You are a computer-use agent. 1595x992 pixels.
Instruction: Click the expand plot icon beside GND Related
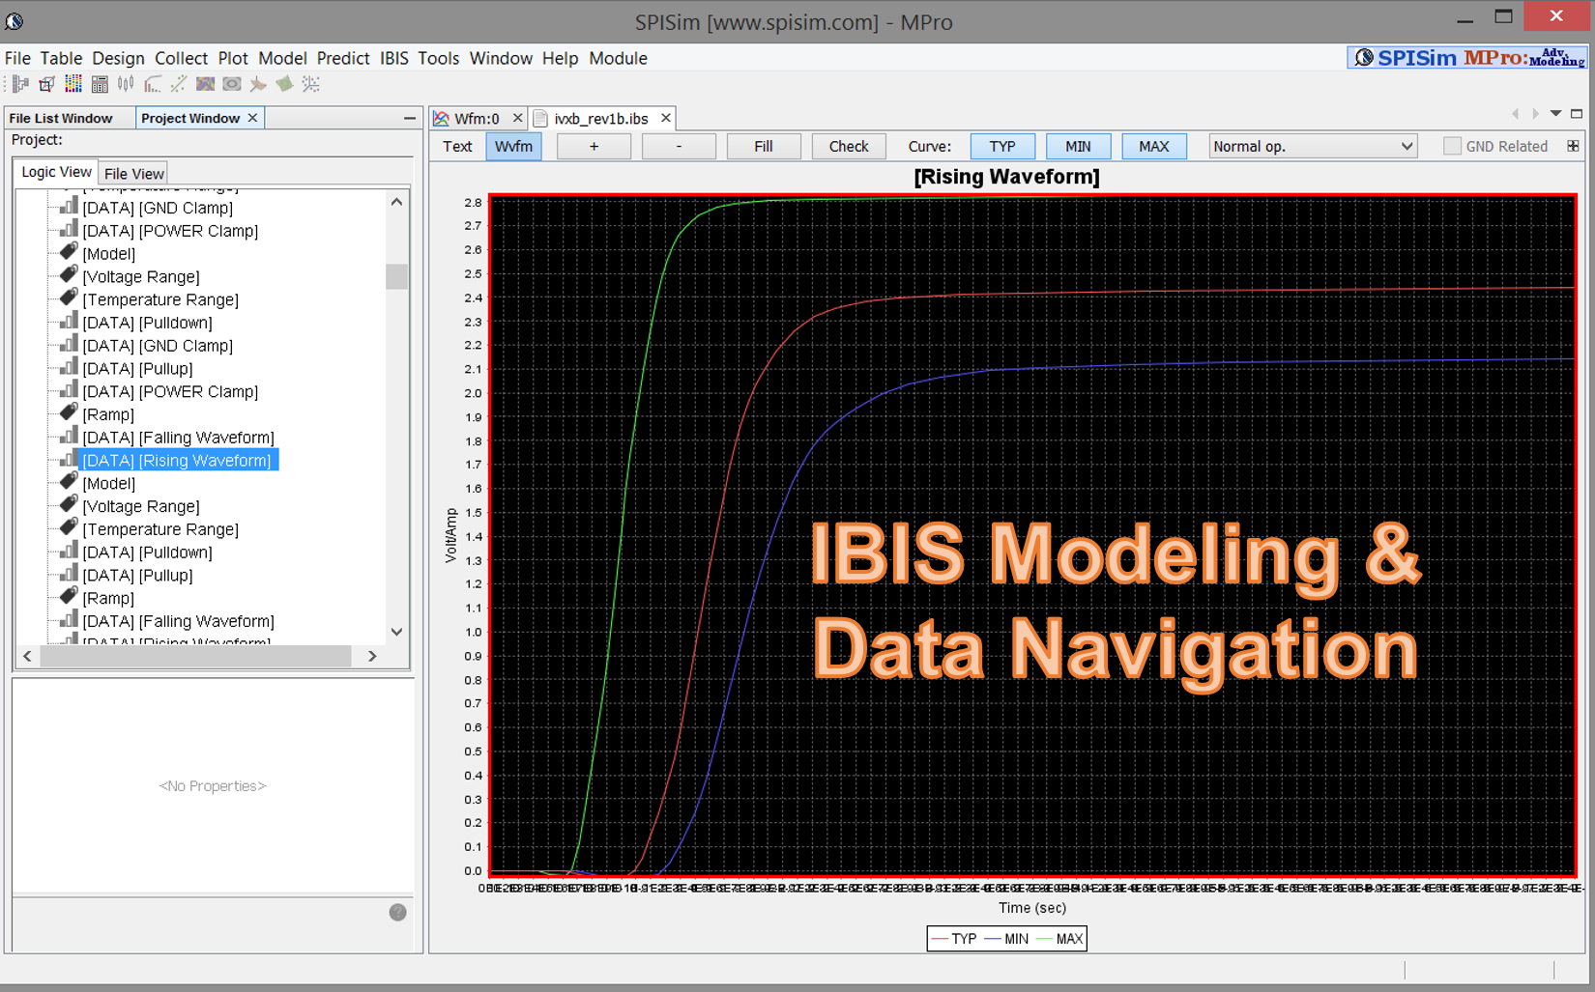click(x=1573, y=146)
